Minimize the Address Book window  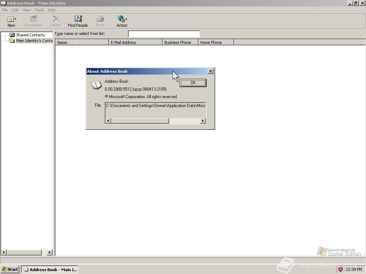click(350, 3)
